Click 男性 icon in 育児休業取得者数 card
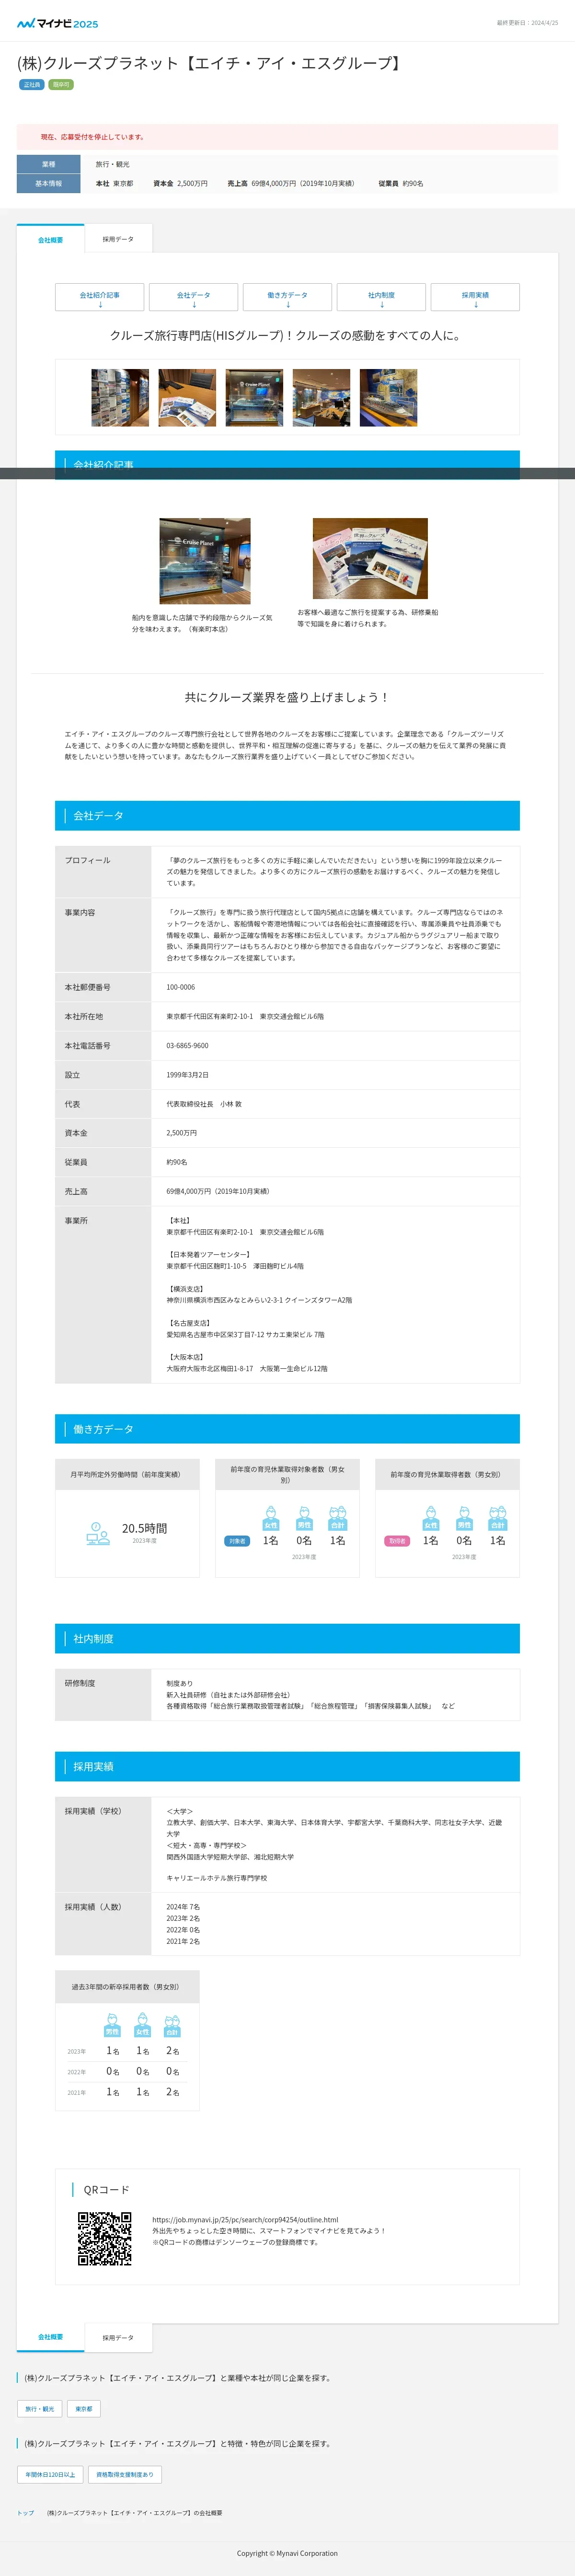The image size is (575, 2576). (464, 1518)
